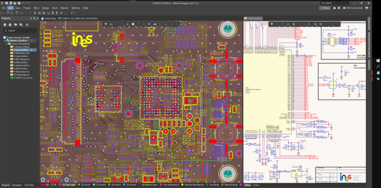
Task: Open the Design menu
Action: (x=46, y=8)
